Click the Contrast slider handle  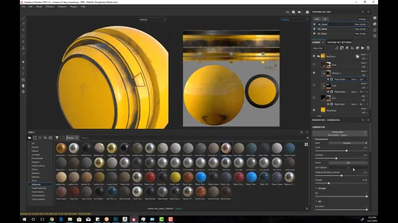click(x=336, y=159)
